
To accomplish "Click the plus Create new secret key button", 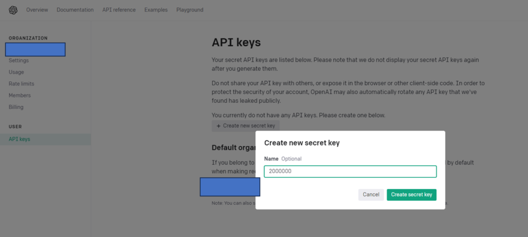I will coord(246,126).
